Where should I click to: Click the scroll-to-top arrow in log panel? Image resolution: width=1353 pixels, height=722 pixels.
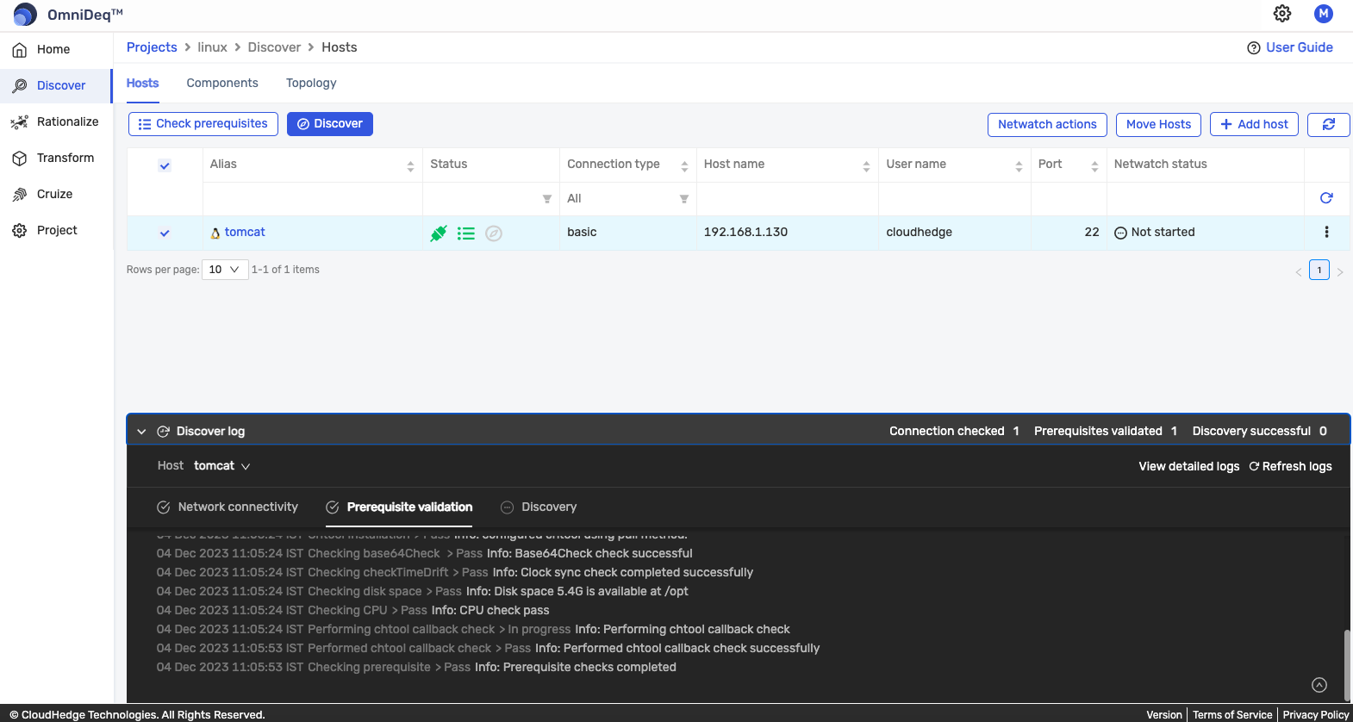pyautogui.click(x=1319, y=685)
